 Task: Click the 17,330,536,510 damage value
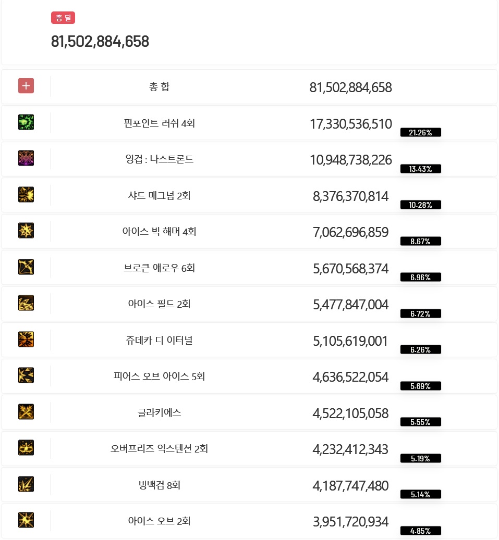[351, 124]
